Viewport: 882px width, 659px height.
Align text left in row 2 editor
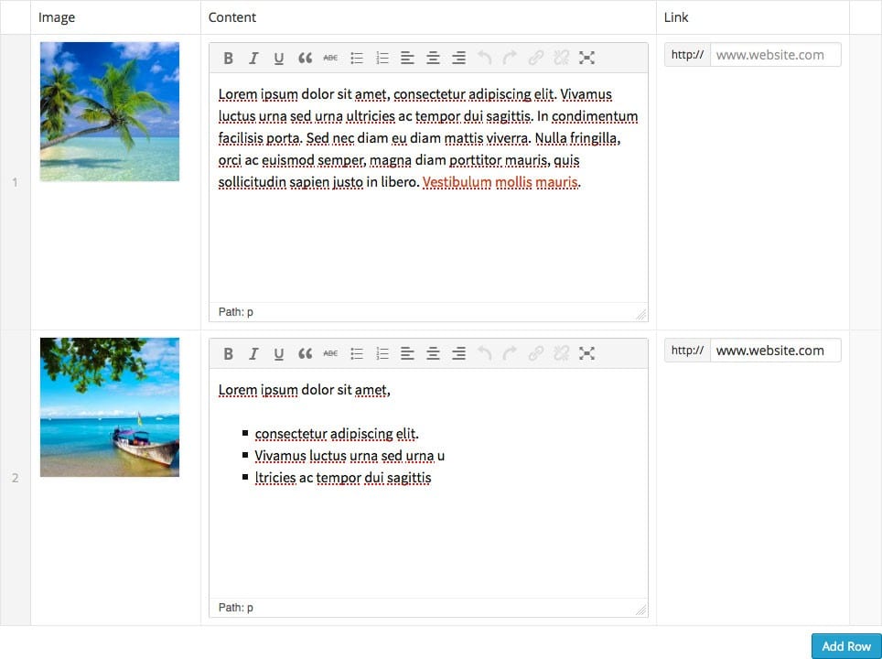pyautogui.click(x=407, y=353)
